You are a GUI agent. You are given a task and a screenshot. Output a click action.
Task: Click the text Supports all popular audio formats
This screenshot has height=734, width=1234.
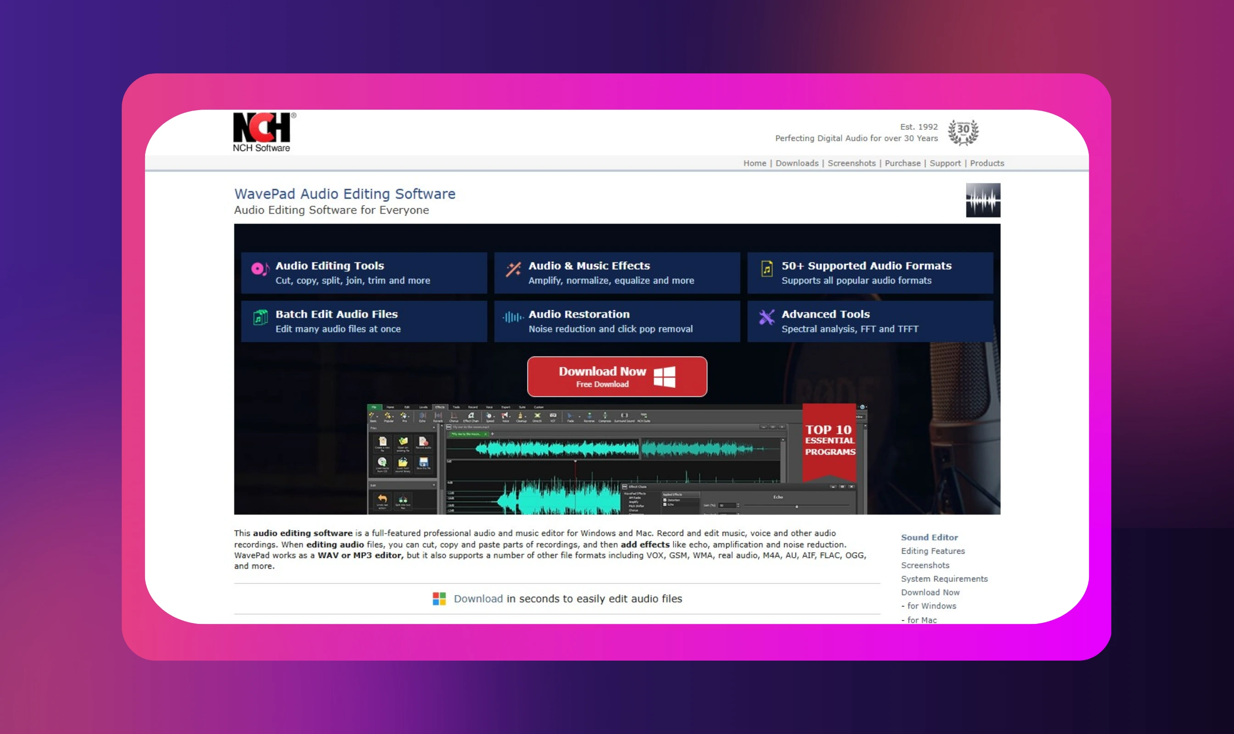[x=856, y=280]
